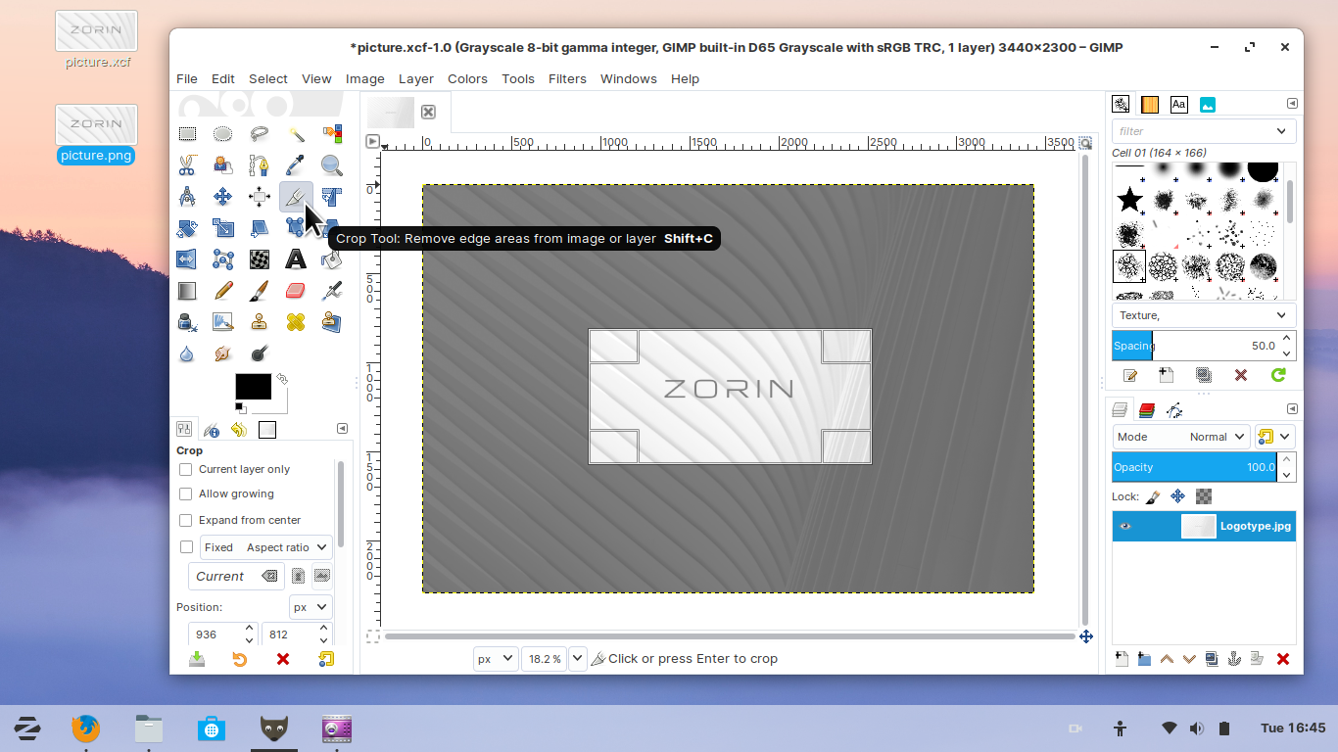Click the layer Opacity slider
The image size is (1338, 752).
(x=1195, y=467)
